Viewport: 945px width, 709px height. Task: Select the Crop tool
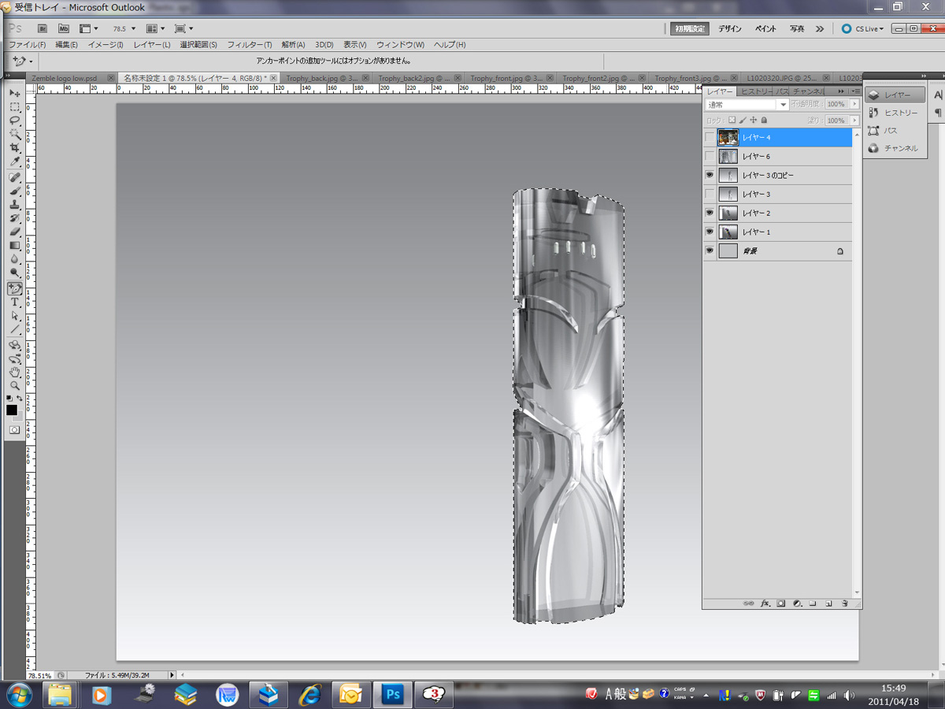14,148
